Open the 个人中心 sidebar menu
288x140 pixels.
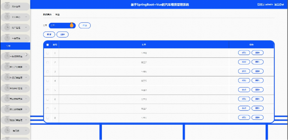(15, 17)
